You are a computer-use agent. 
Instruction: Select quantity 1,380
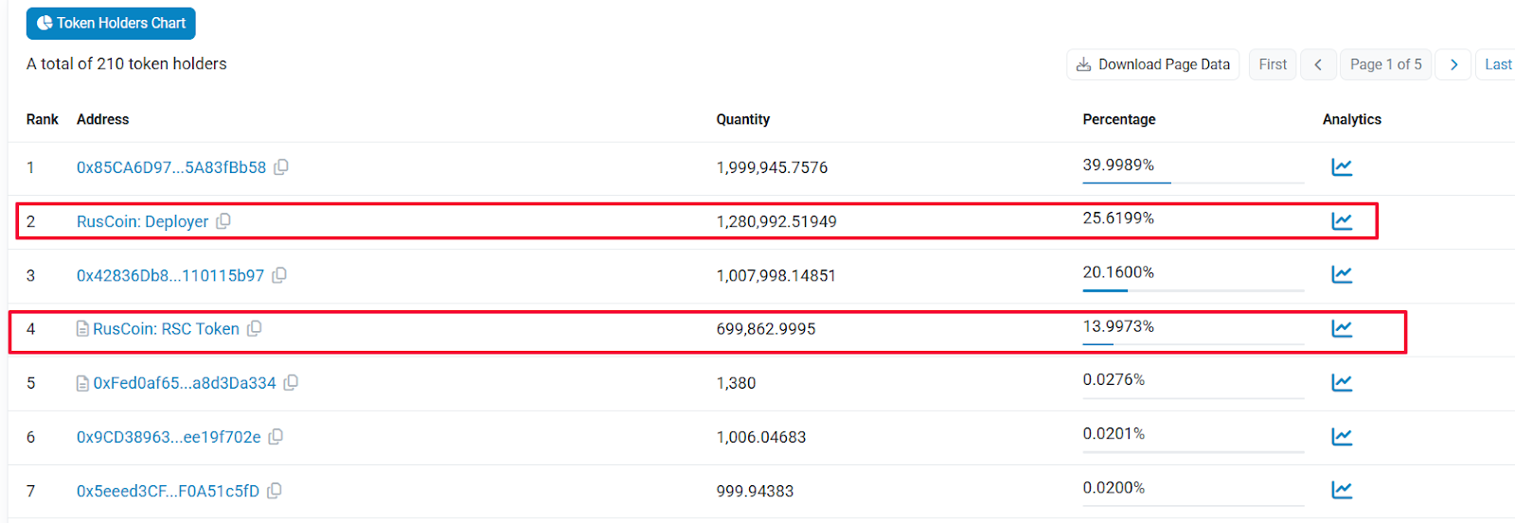pos(736,383)
